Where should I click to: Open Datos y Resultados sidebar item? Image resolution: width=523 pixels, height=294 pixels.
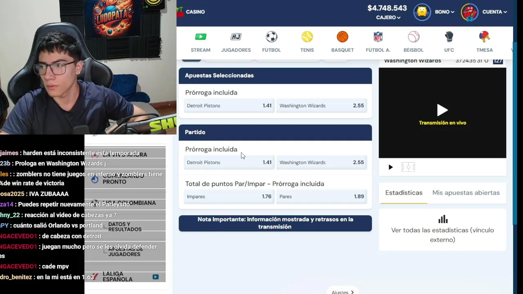tap(125, 227)
